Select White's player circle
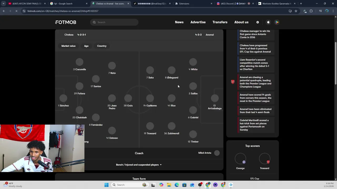 [x=193, y=62]
